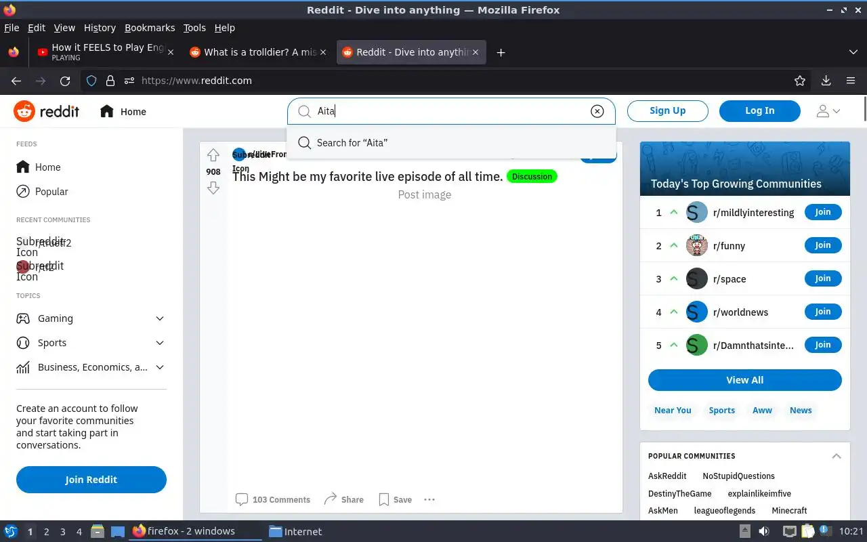List all tabs dropdown in Firefox
The height and width of the screenshot is (542, 867).
tap(853, 52)
